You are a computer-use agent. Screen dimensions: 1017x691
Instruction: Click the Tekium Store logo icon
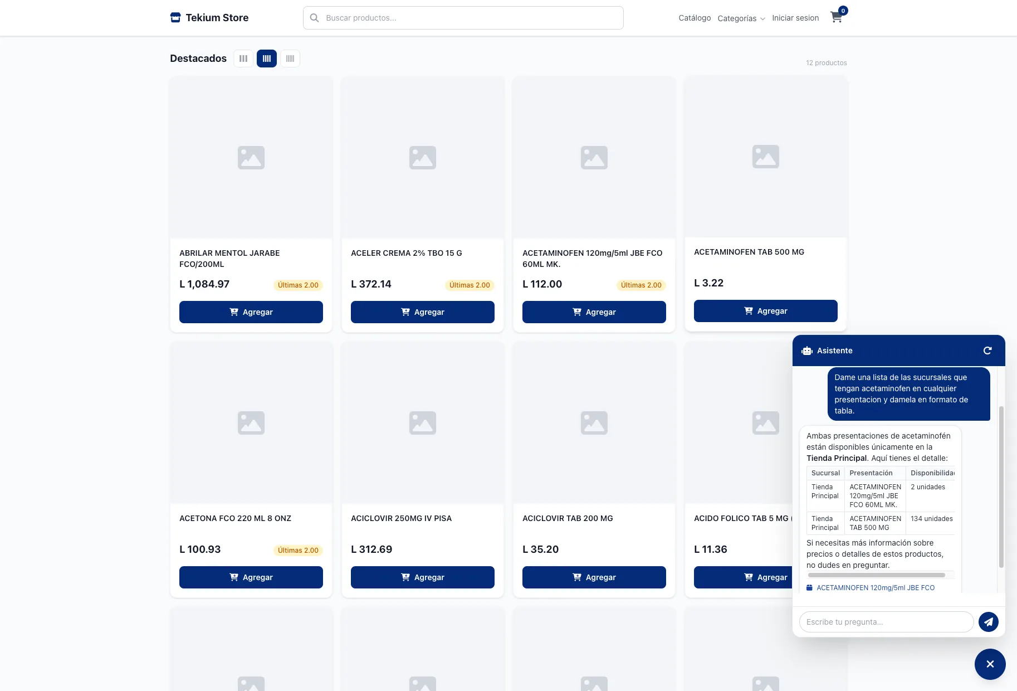click(175, 18)
